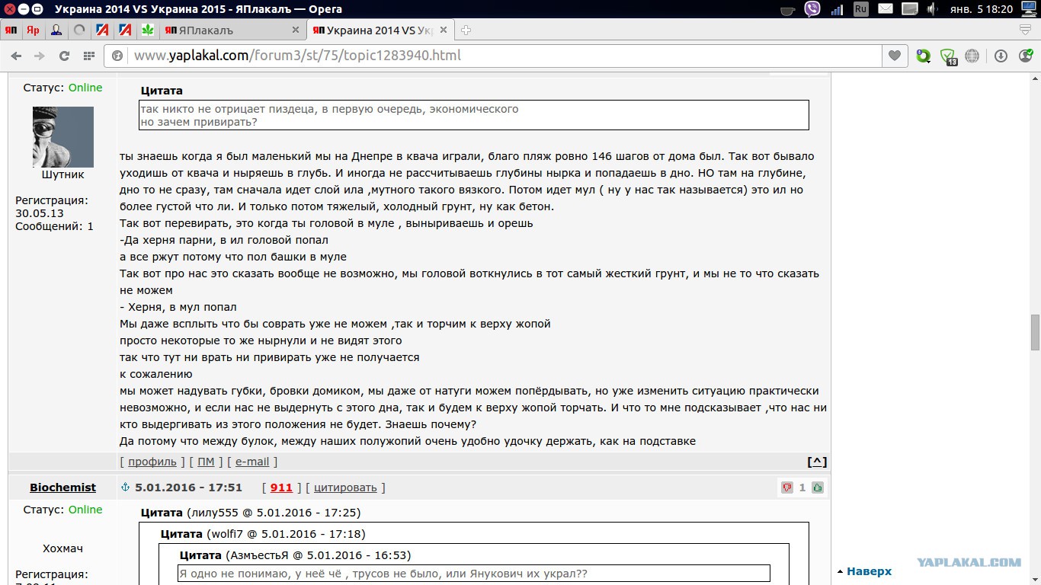Open the downloads arrow icon in toolbar
This screenshot has width=1041, height=585.
[1001, 56]
